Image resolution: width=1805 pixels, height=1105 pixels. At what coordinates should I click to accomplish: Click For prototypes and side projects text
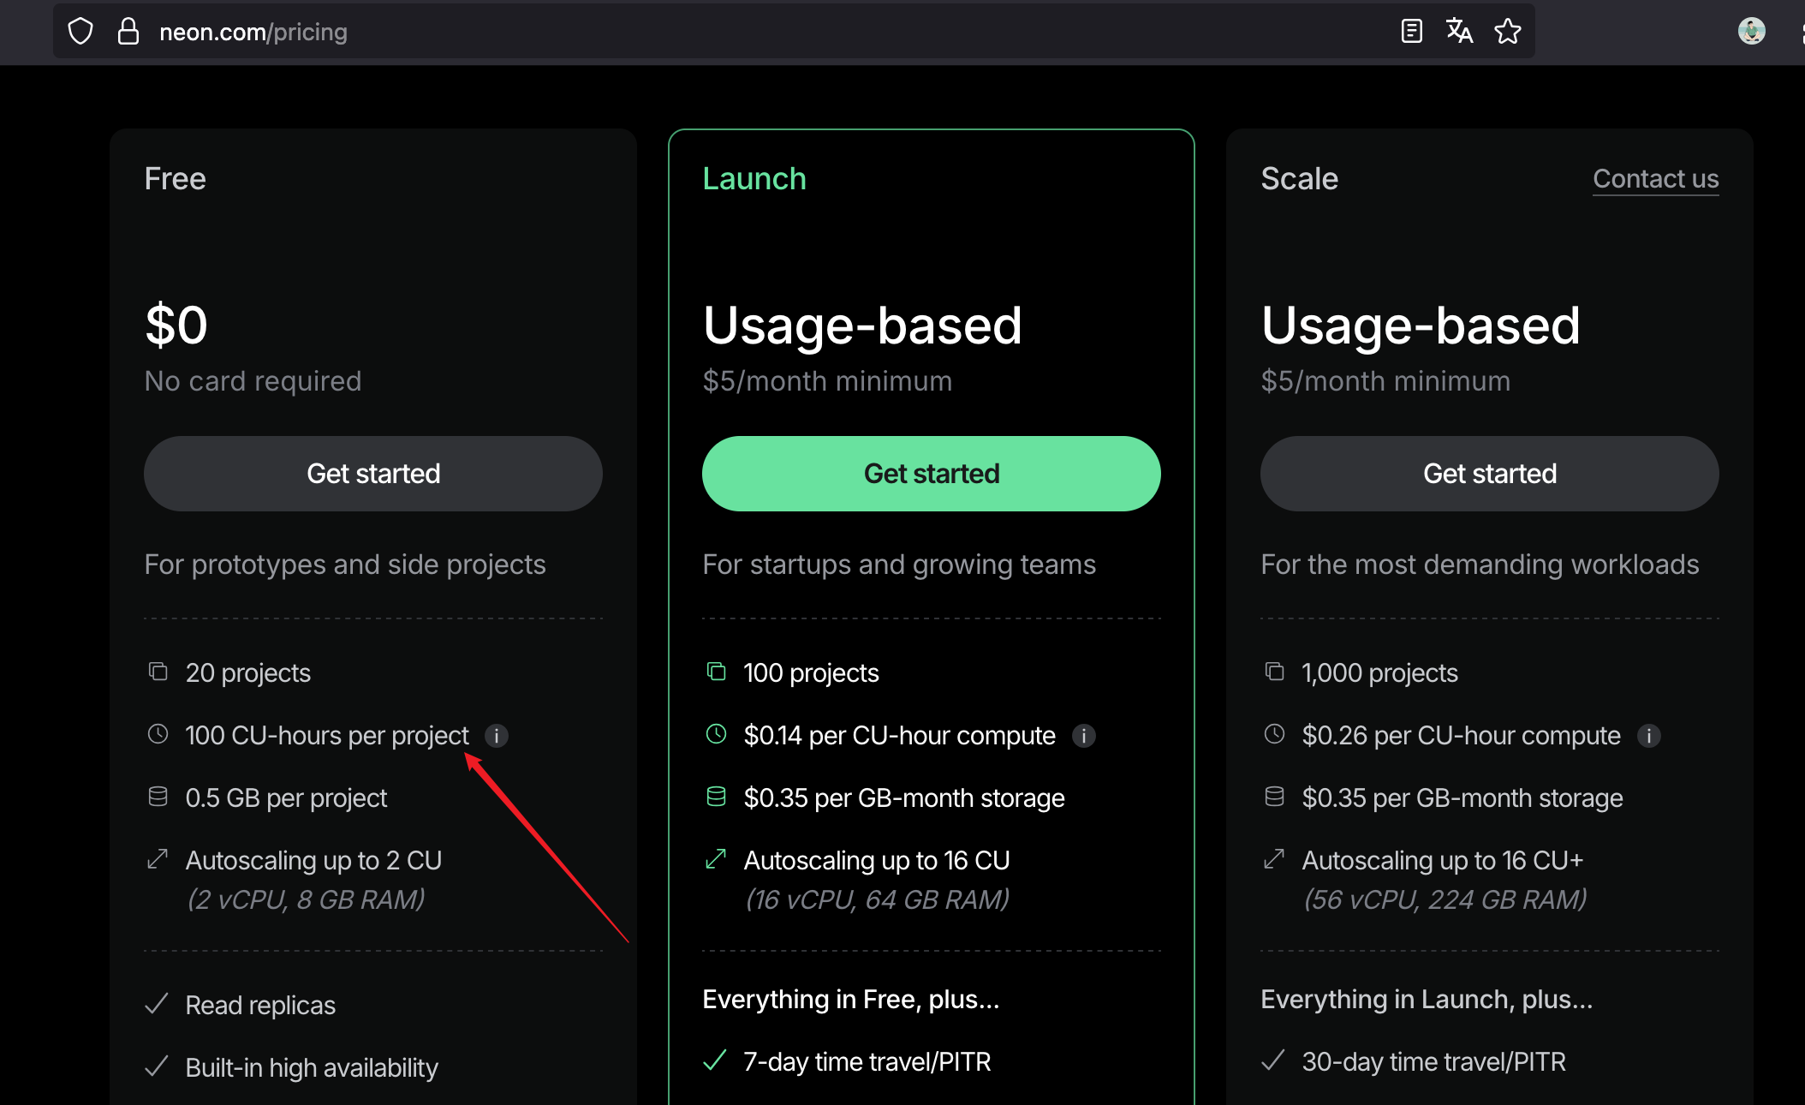point(345,564)
